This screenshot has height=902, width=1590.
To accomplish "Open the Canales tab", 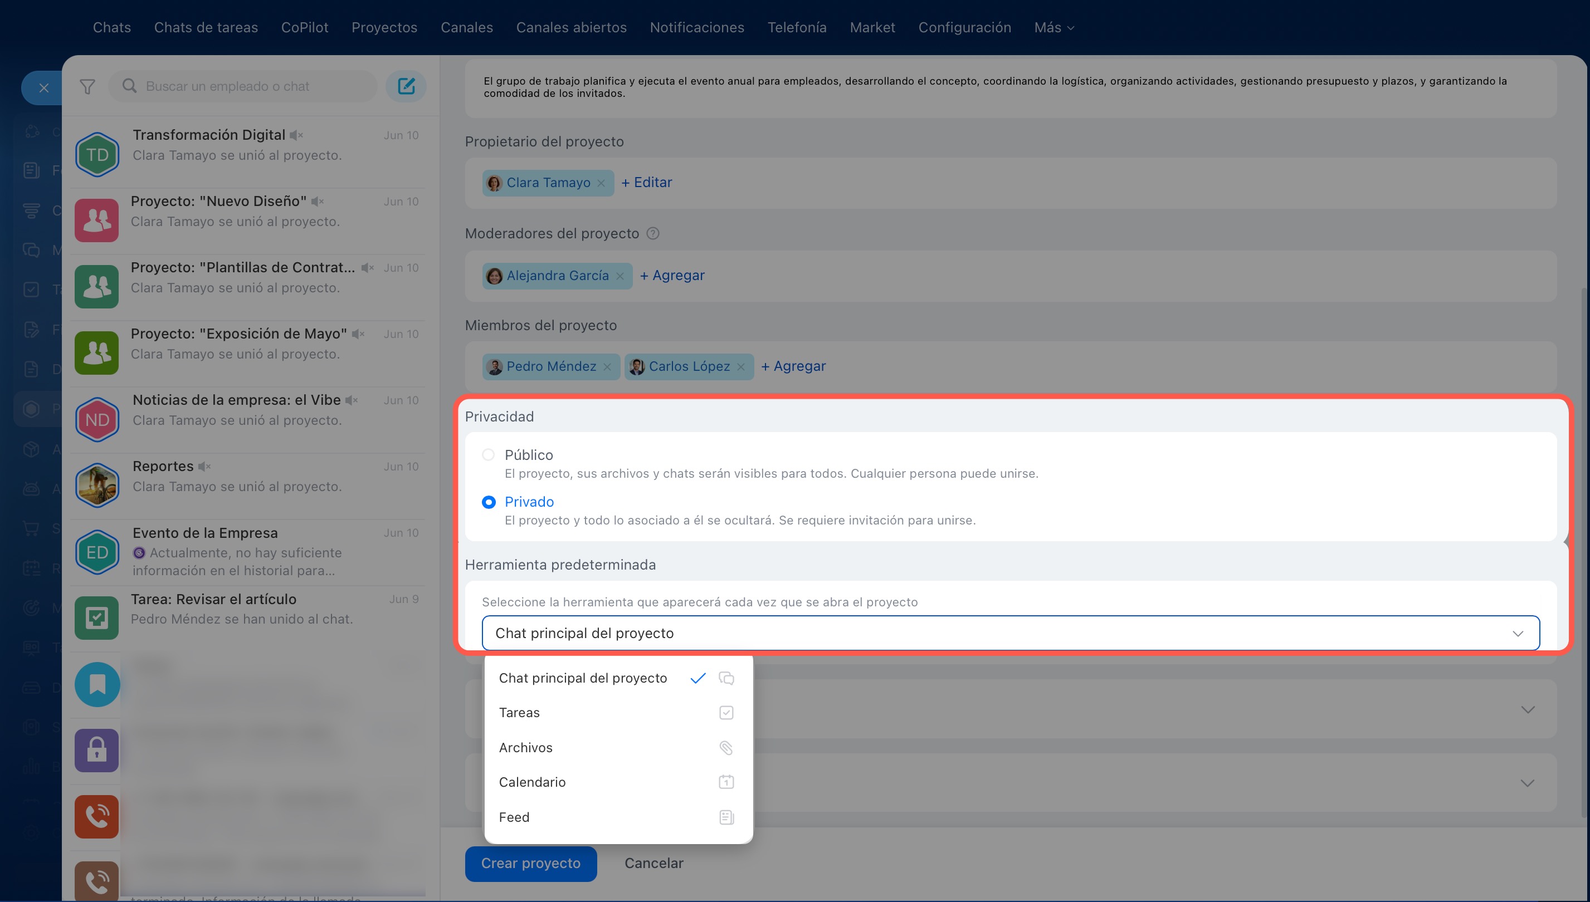I will [467, 27].
